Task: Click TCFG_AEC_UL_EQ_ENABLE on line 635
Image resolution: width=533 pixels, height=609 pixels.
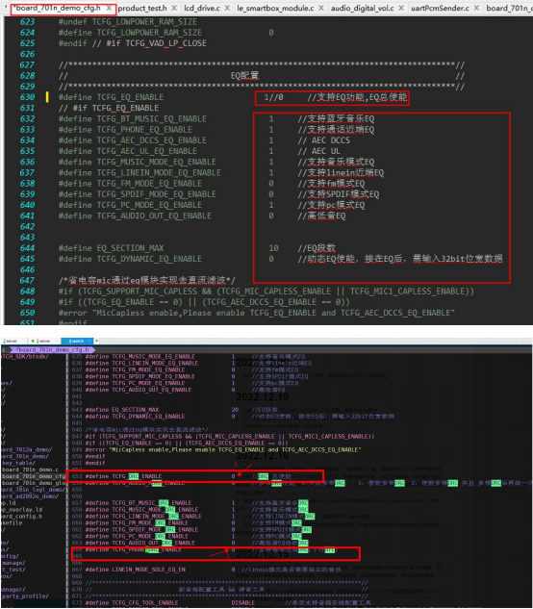Action: (147, 151)
